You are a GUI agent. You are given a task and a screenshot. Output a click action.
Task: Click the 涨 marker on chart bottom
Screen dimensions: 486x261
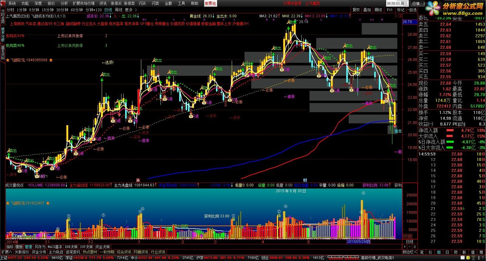(138, 180)
